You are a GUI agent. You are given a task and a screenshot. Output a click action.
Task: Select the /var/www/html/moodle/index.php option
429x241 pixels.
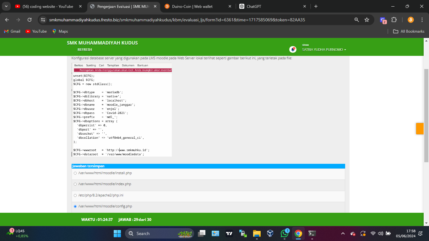coord(75,184)
